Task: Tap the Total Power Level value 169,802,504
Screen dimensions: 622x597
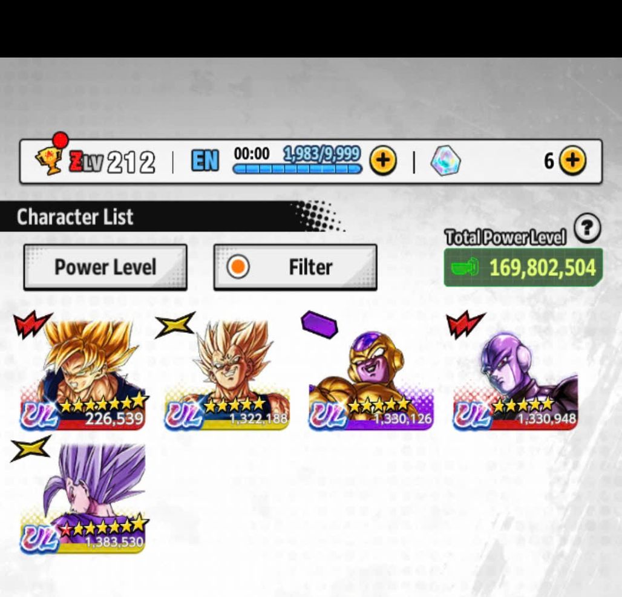Action: point(542,267)
